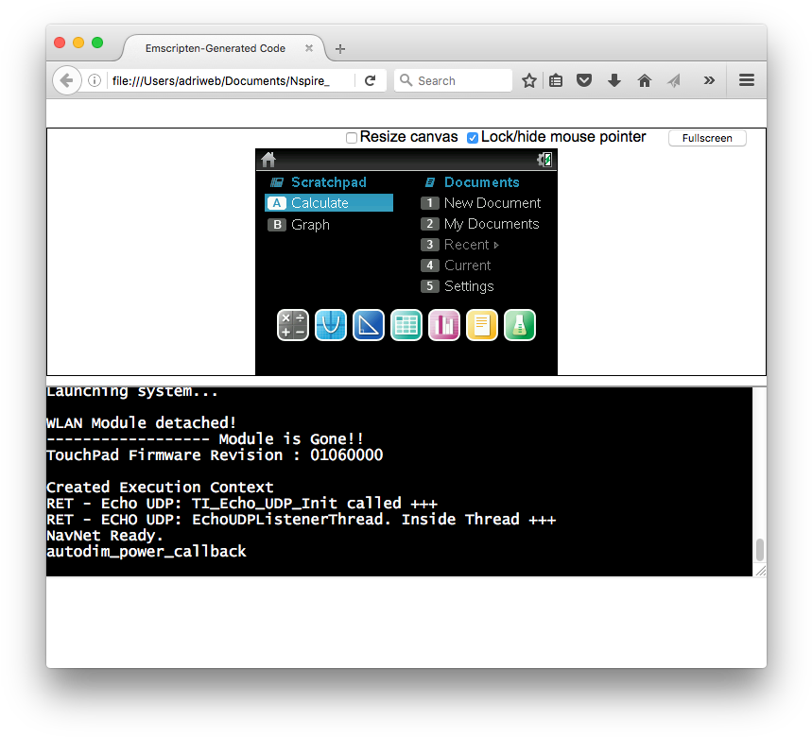This screenshot has height=737, width=812.
Task: Click the paper plane send icon
Action: [x=674, y=80]
